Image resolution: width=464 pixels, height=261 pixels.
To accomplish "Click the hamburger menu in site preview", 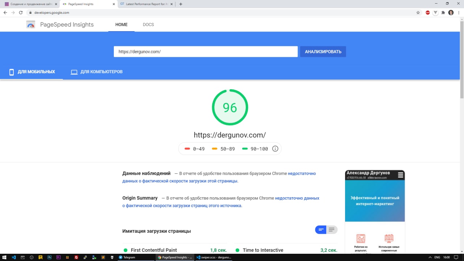I will [x=400, y=175].
